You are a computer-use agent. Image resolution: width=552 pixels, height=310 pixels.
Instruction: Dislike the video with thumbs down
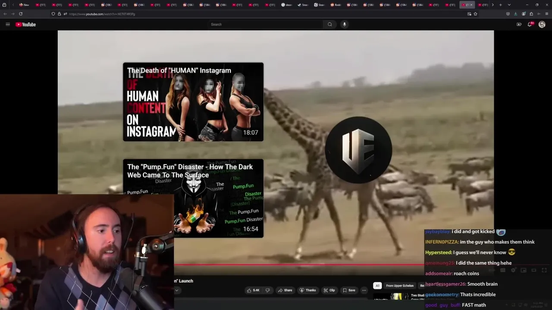pos(267,290)
